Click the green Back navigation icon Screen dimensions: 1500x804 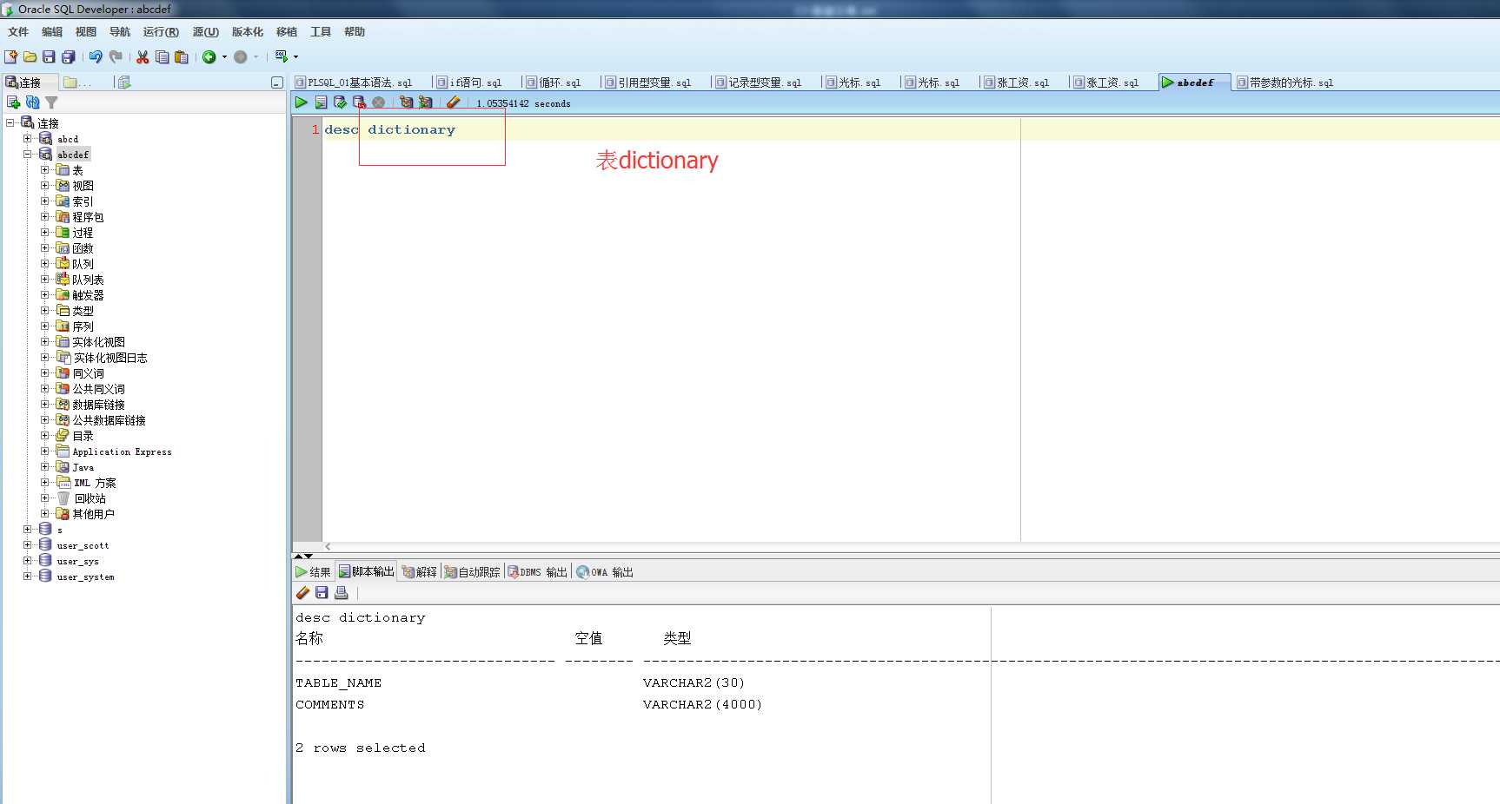209,57
